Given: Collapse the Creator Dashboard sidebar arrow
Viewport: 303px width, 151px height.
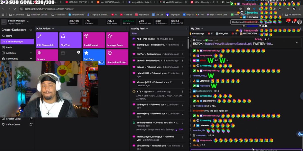Looking at the screenshot, I should click(x=31, y=30).
